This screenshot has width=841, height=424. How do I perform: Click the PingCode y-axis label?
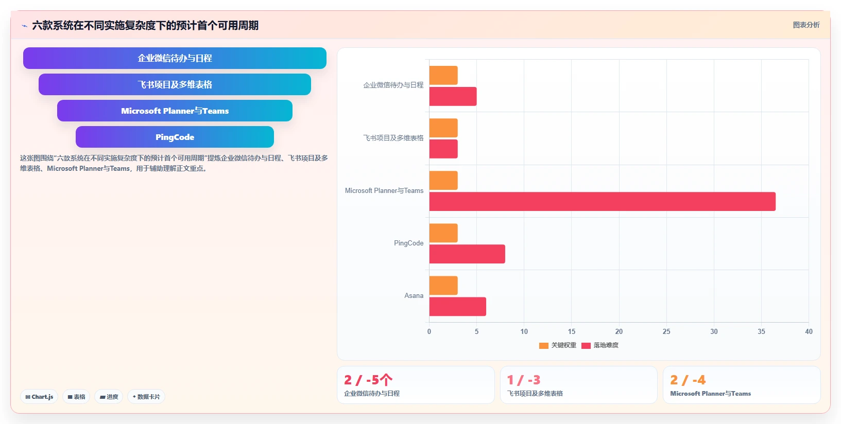tap(408, 243)
